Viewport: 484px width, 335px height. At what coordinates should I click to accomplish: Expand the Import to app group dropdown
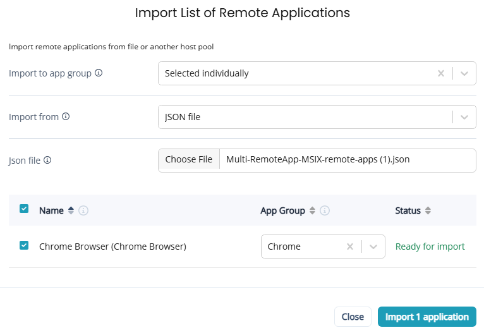[464, 73]
